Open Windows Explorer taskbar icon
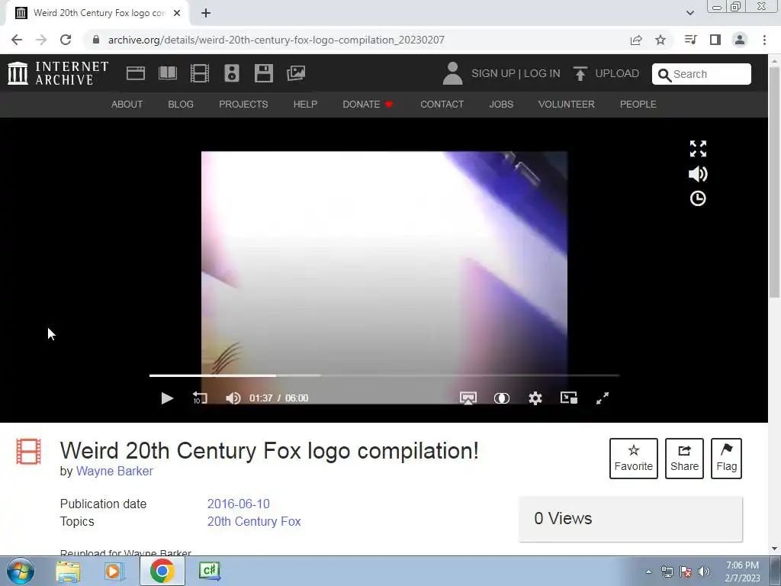The height and width of the screenshot is (586, 781). coord(68,571)
